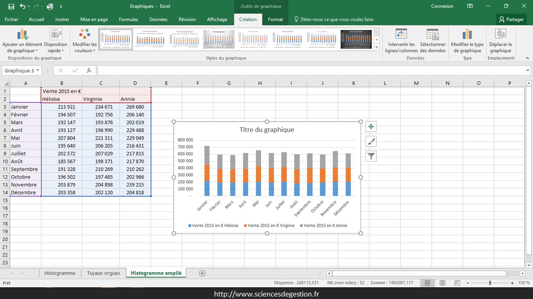Click Intervertir les lignes/colonnes
Screen dimensions: 533x299
pyautogui.click(x=401, y=41)
